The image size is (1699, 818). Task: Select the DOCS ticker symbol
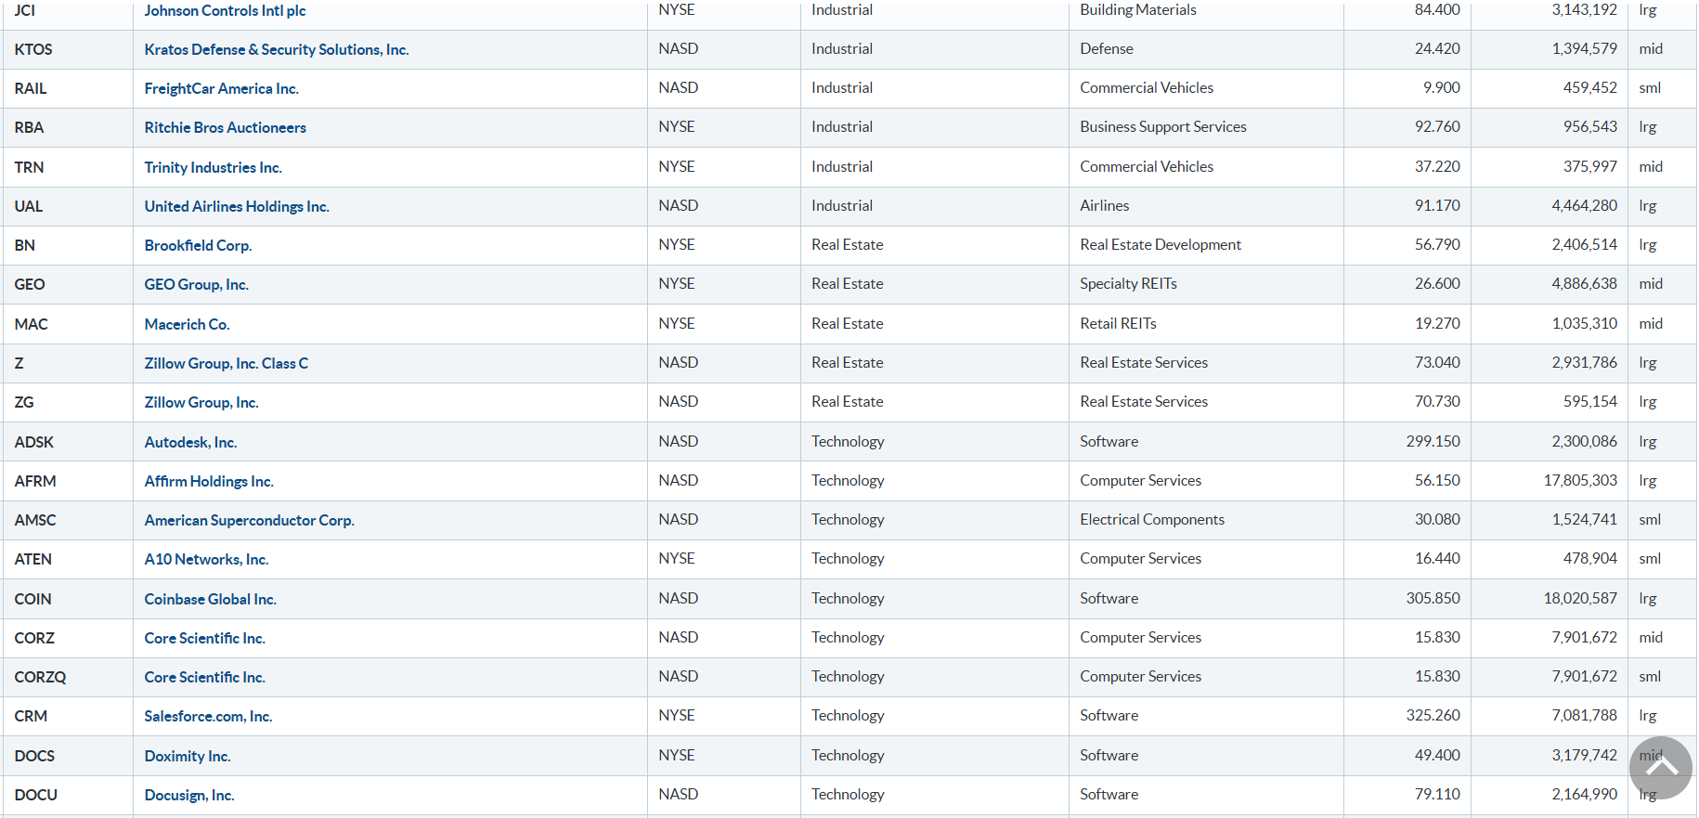coord(35,756)
